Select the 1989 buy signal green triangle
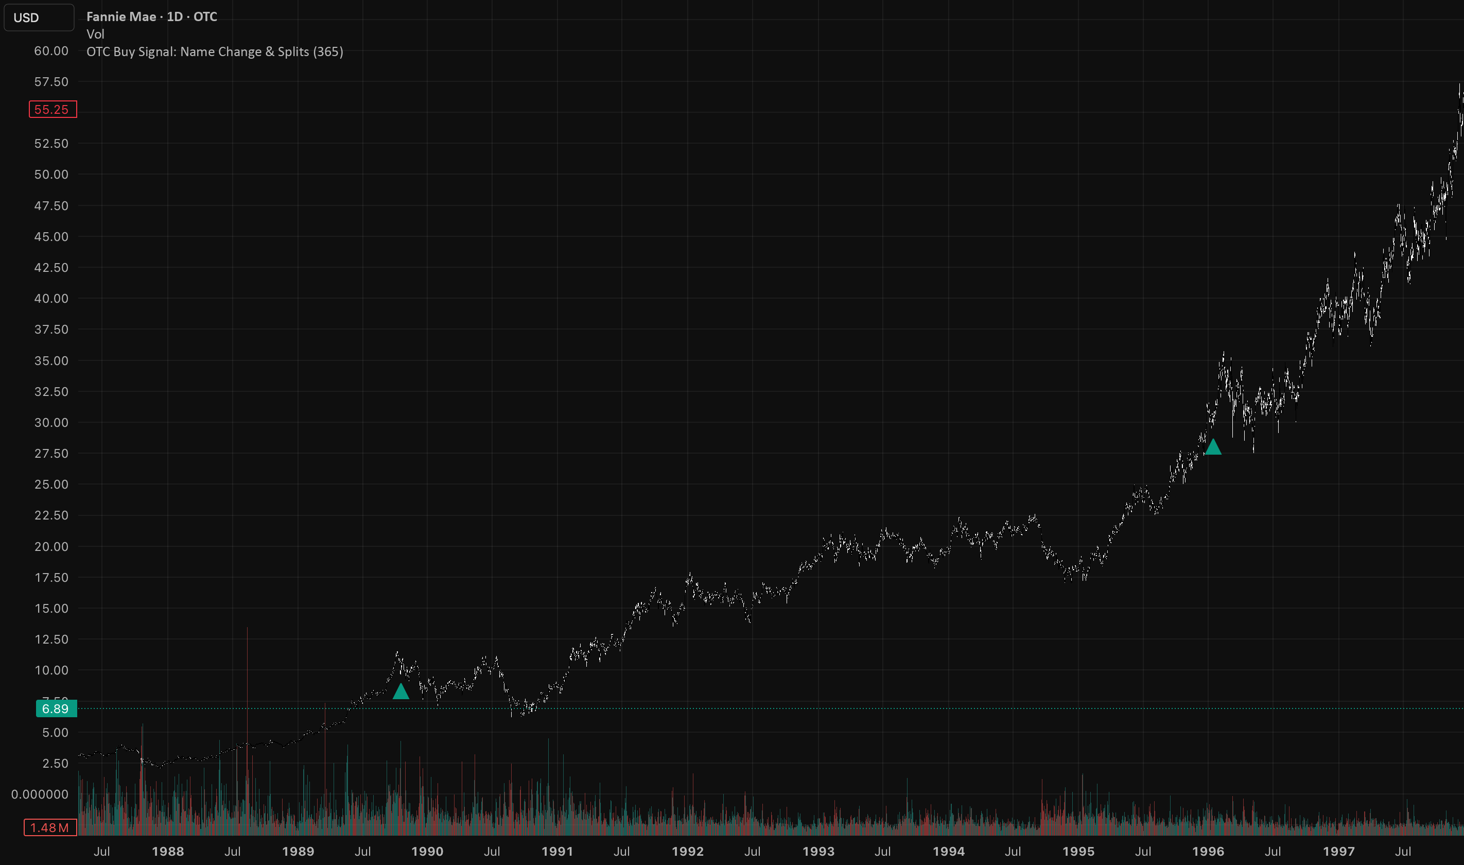1464x865 pixels. pos(401,691)
